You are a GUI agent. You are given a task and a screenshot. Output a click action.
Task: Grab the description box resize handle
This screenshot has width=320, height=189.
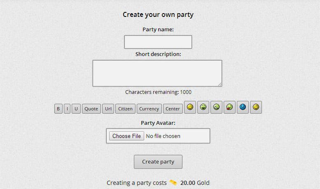(x=220, y=84)
